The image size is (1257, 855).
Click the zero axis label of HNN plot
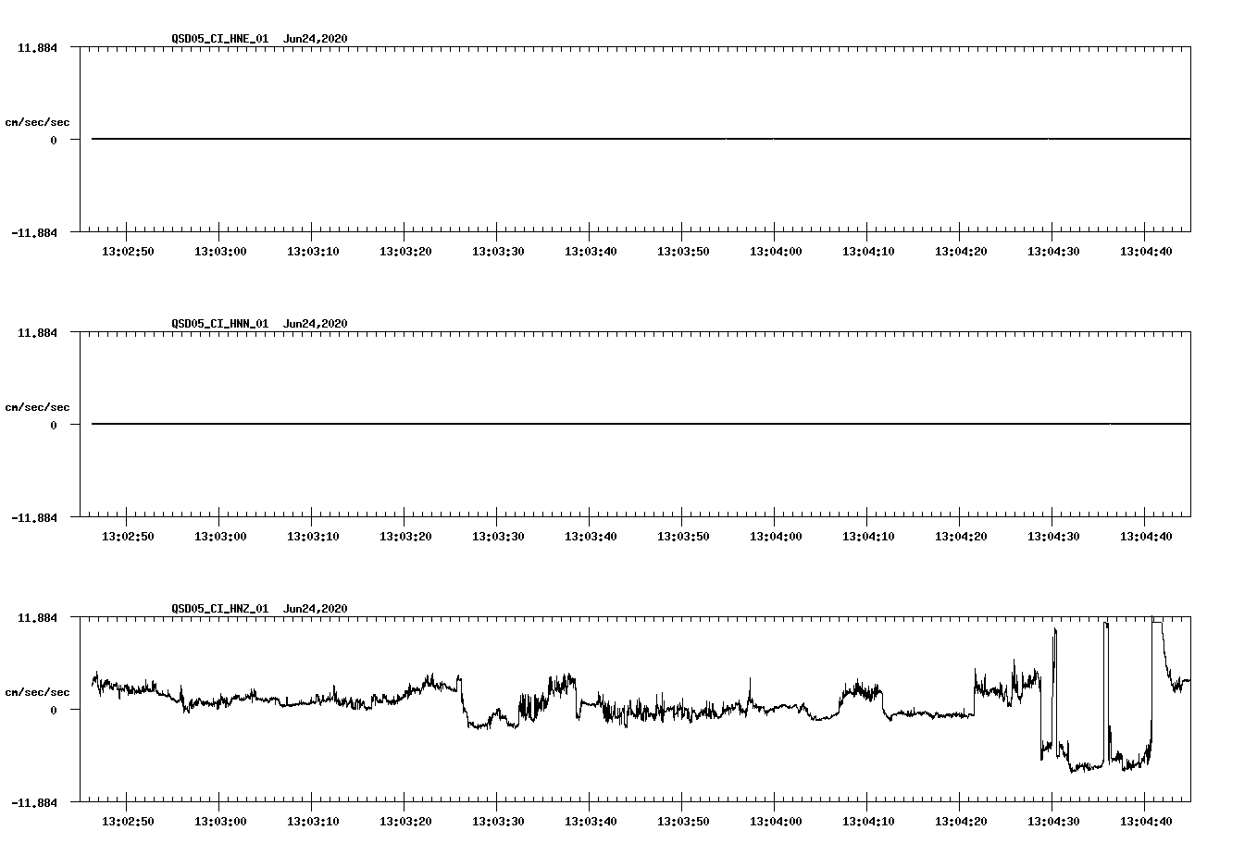coord(54,426)
